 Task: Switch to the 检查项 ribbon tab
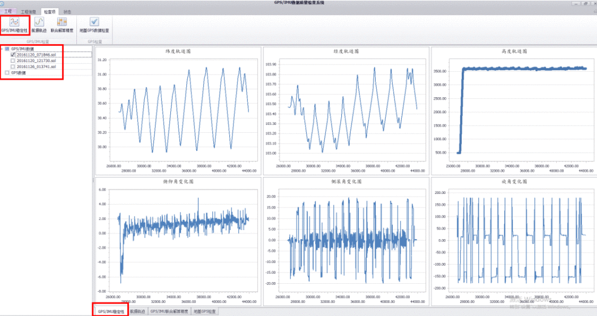49,12
